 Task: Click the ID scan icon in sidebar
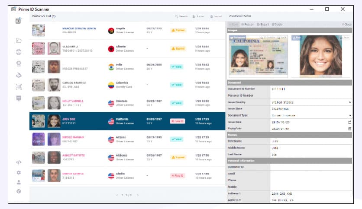[19, 20]
